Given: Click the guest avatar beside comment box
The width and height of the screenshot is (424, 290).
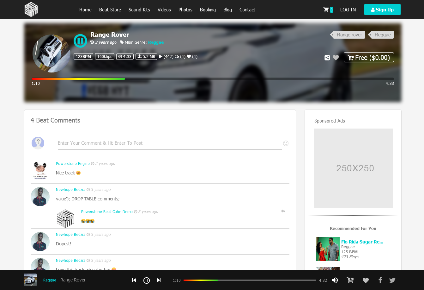Looking at the screenshot, I should pos(38,143).
